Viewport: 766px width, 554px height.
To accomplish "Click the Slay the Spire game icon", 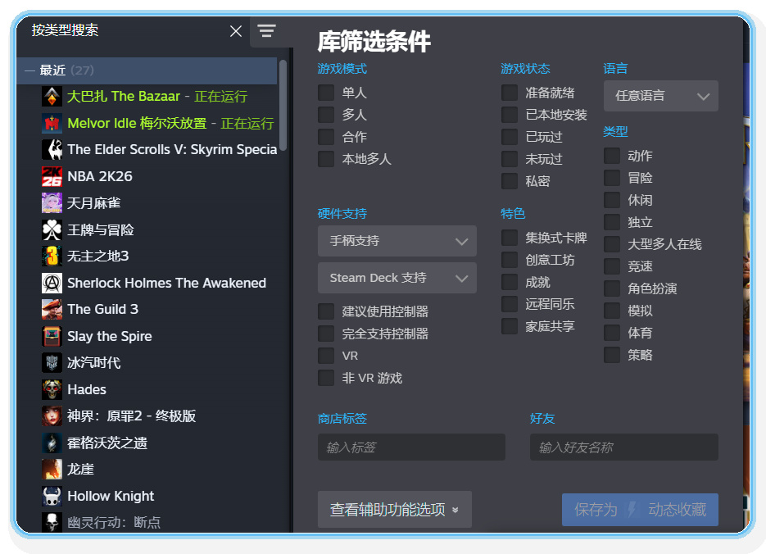I will click(52, 336).
